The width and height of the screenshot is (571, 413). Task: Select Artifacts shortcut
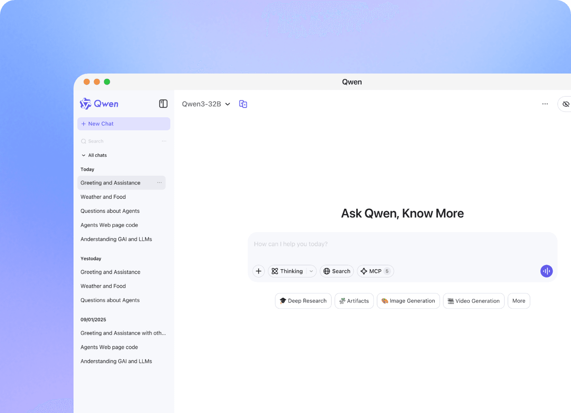[354, 301]
